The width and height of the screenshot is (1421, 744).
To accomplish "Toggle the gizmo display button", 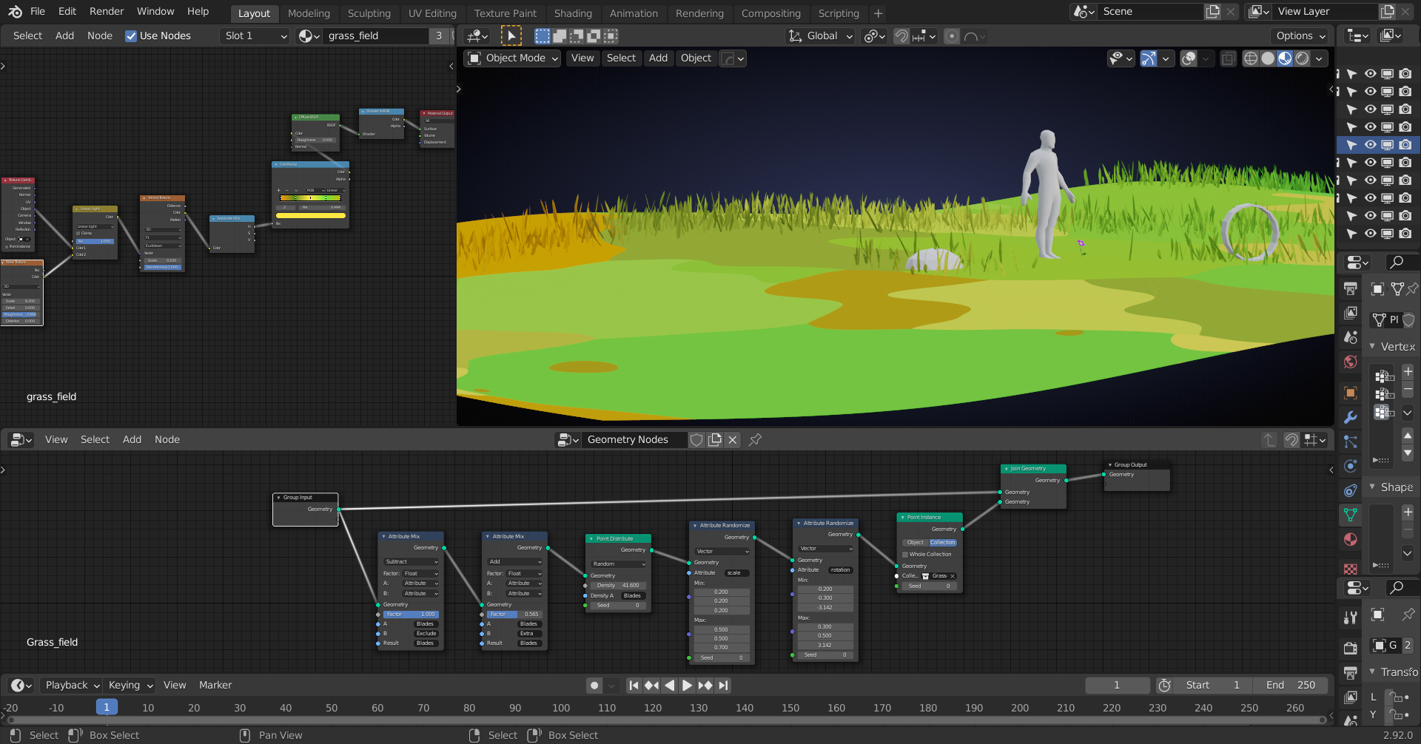I will pos(1148,58).
